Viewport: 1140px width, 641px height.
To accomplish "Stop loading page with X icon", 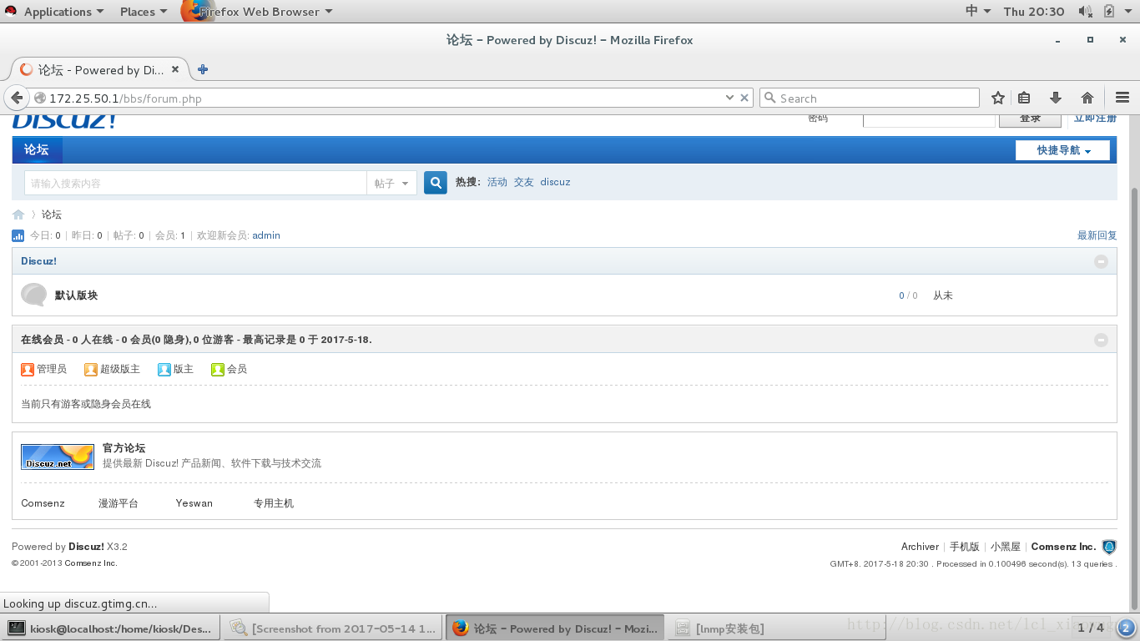I will point(744,98).
